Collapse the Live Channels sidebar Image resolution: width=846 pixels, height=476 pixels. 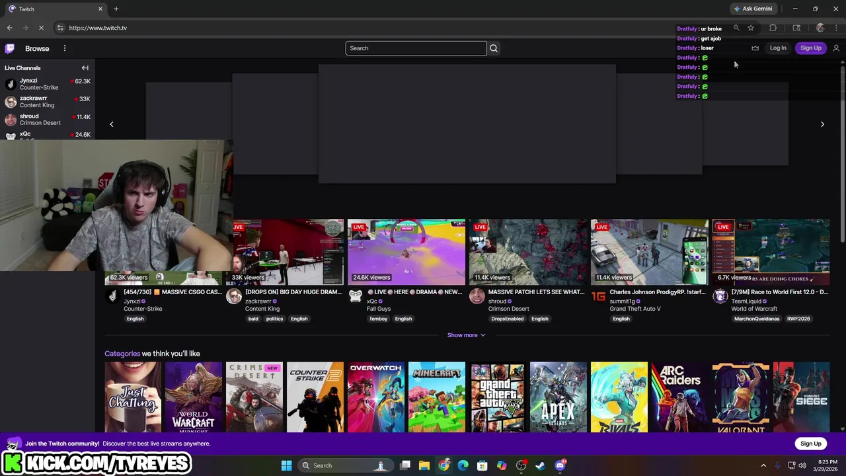[85, 68]
